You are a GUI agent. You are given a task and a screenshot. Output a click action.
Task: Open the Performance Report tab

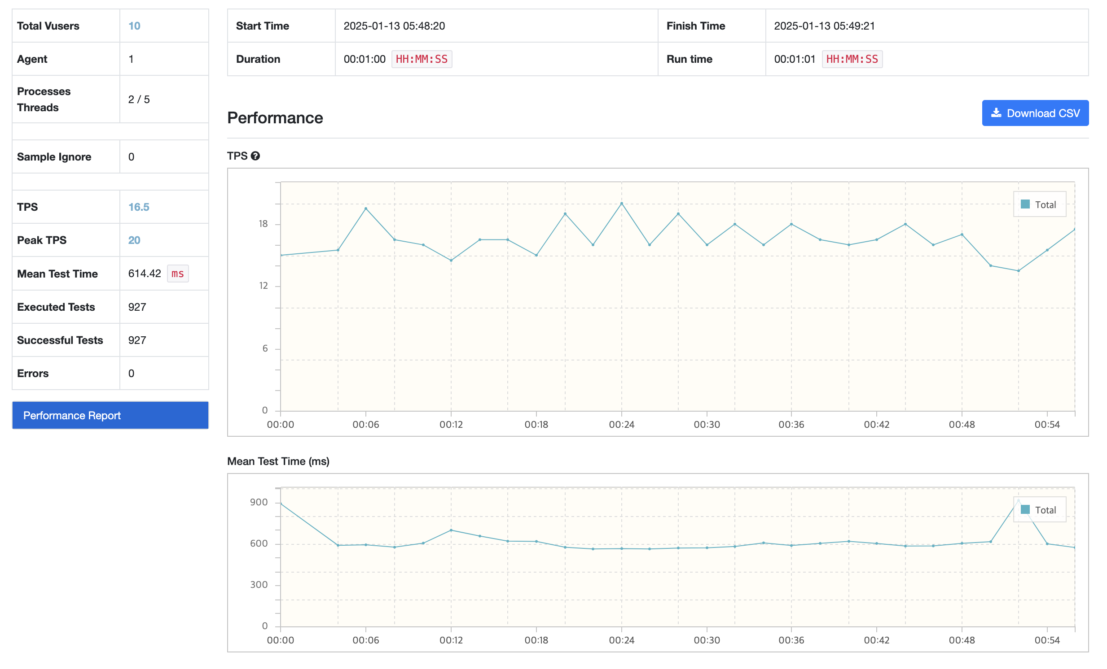click(110, 415)
